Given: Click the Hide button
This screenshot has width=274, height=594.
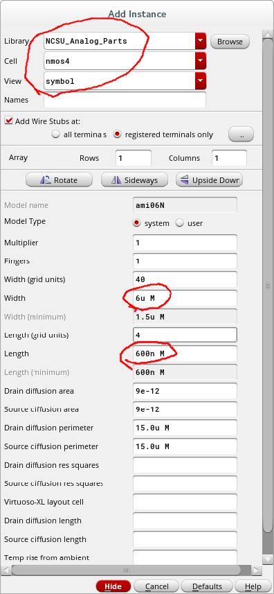Looking at the screenshot, I should (113, 586).
